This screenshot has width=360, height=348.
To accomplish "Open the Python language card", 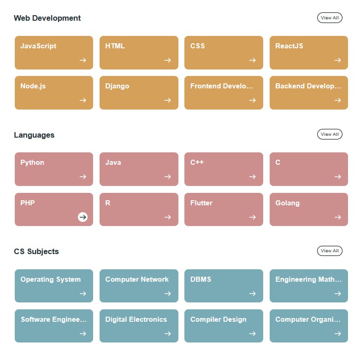I will coord(53,169).
